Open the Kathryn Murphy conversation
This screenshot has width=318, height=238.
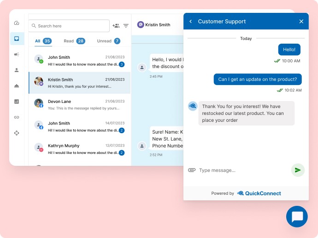[79, 149]
